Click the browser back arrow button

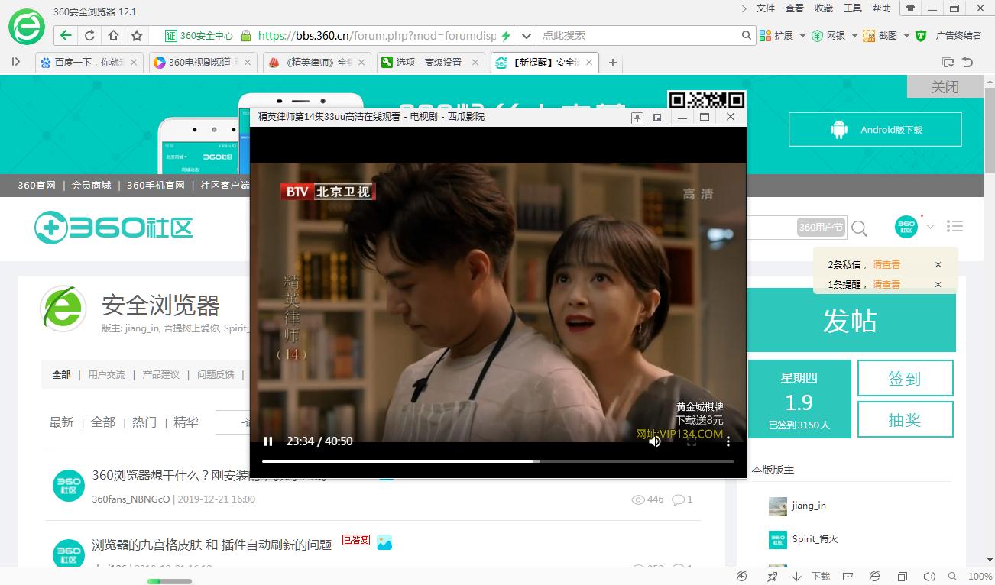66,35
